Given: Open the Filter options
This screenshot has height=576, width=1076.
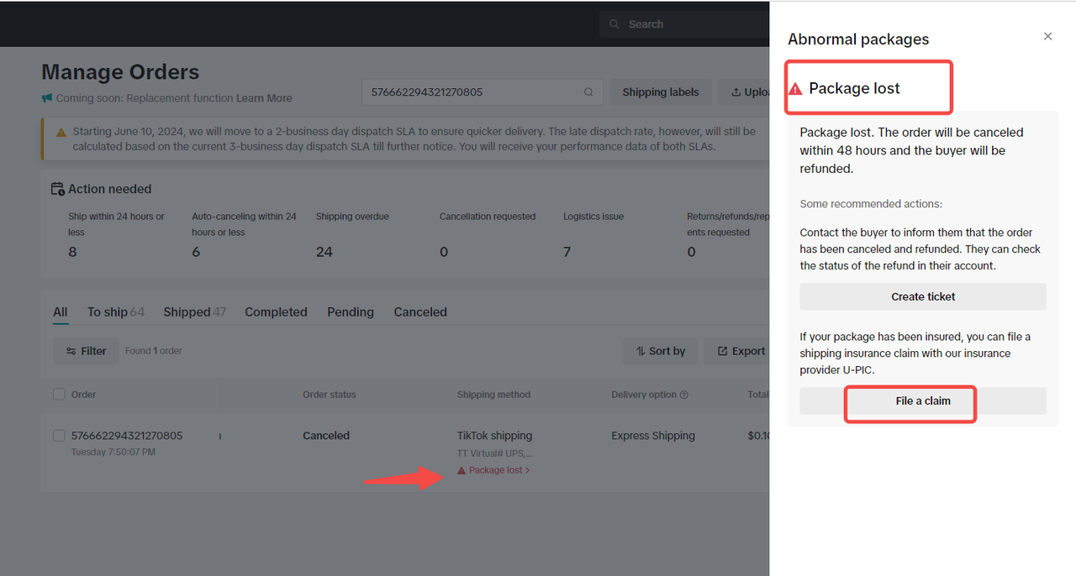Looking at the screenshot, I should [x=86, y=351].
